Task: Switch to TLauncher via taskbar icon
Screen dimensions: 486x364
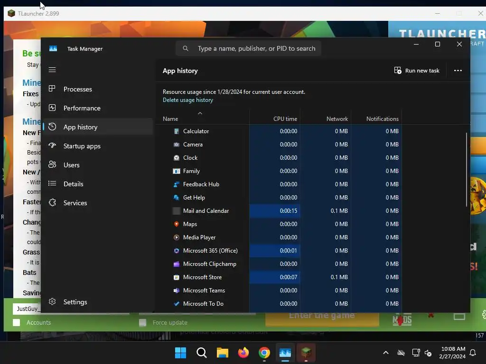Action: (306, 353)
